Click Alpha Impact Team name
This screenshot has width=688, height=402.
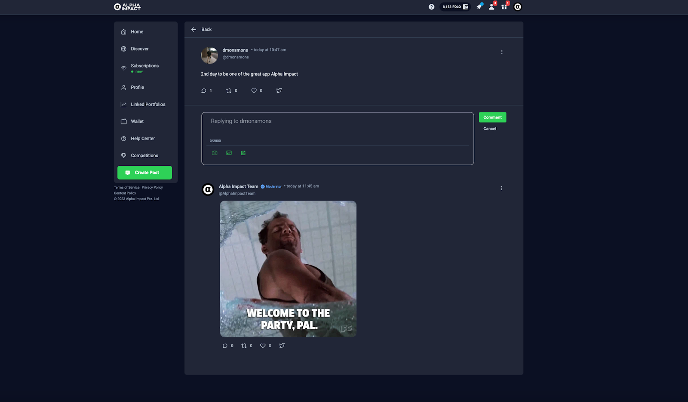tap(239, 186)
